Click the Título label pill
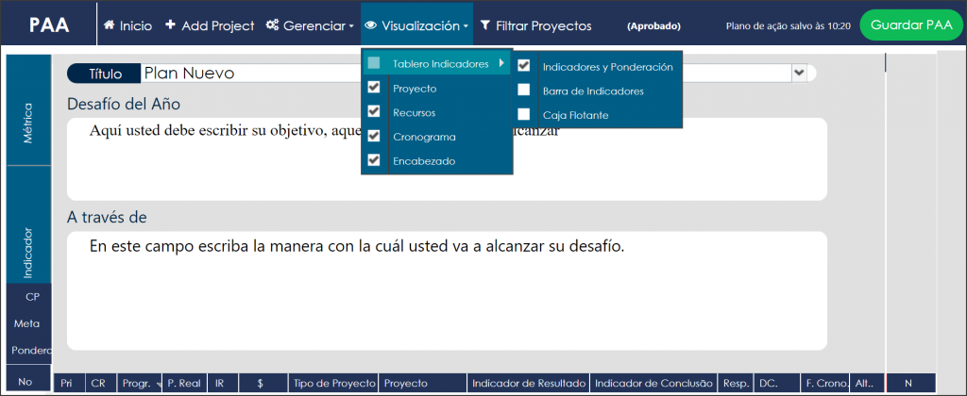The width and height of the screenshot is (967, 396). [105, 74]
